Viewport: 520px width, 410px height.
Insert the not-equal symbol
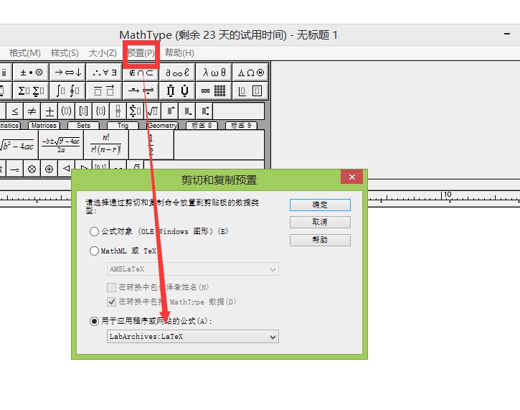(x=32, y=111)
